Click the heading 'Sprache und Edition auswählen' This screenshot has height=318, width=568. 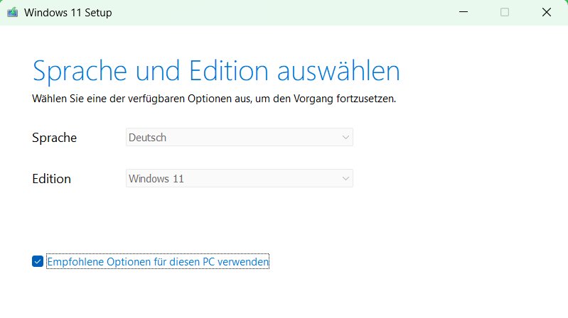[216, 71]
